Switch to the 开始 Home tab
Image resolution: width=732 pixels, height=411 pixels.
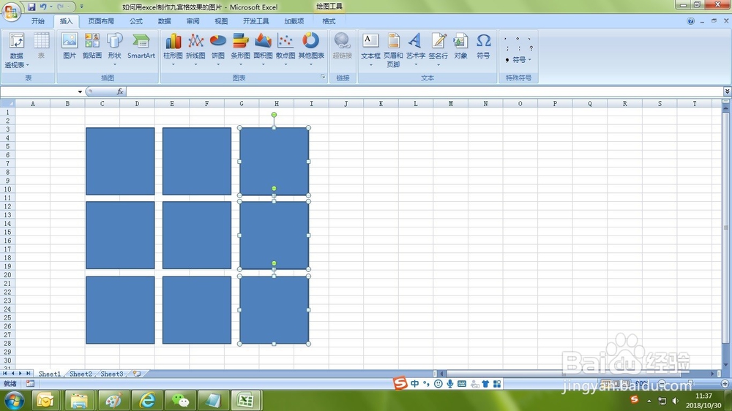[x=38, y=21]
